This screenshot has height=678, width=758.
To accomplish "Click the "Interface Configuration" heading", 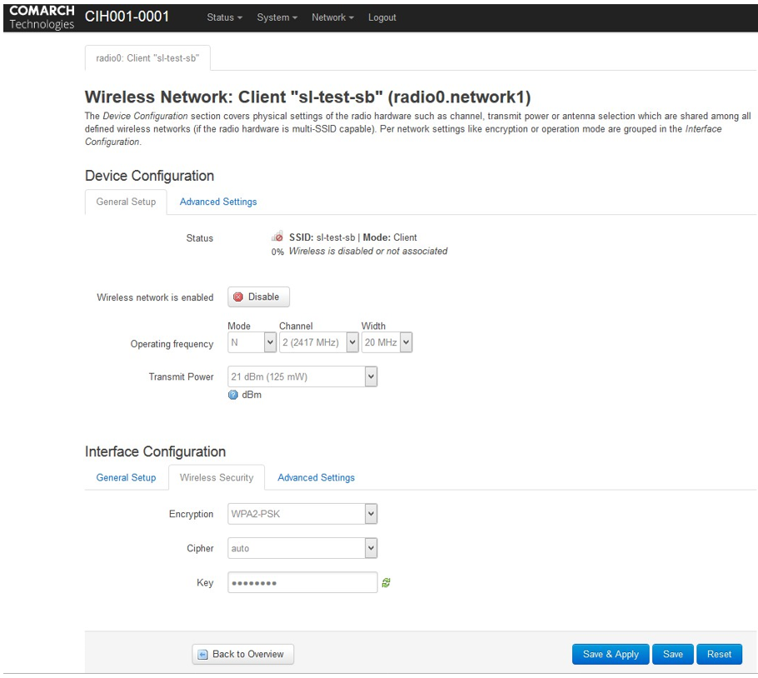I will pyautogui.click(x=155, y=451).
